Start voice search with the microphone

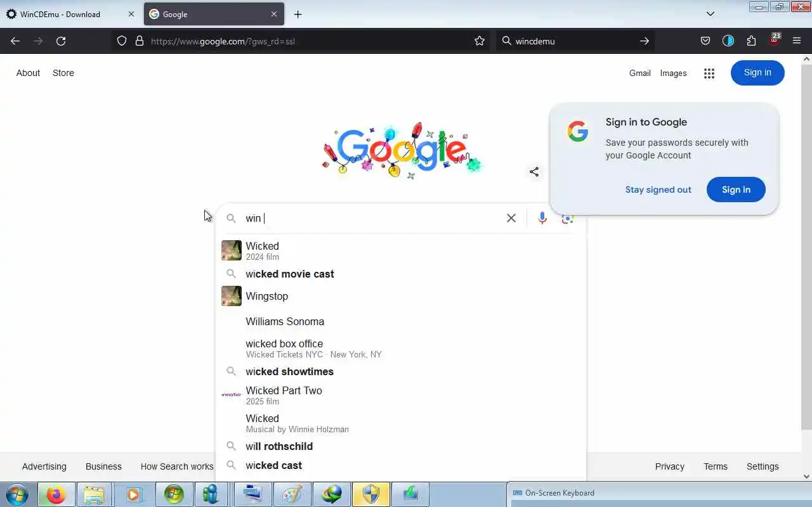click(x=542, y=218)
